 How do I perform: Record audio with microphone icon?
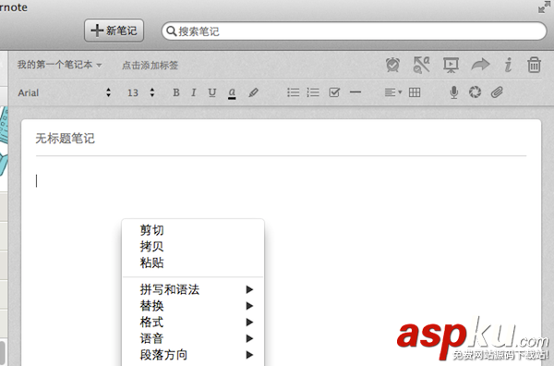454,92
